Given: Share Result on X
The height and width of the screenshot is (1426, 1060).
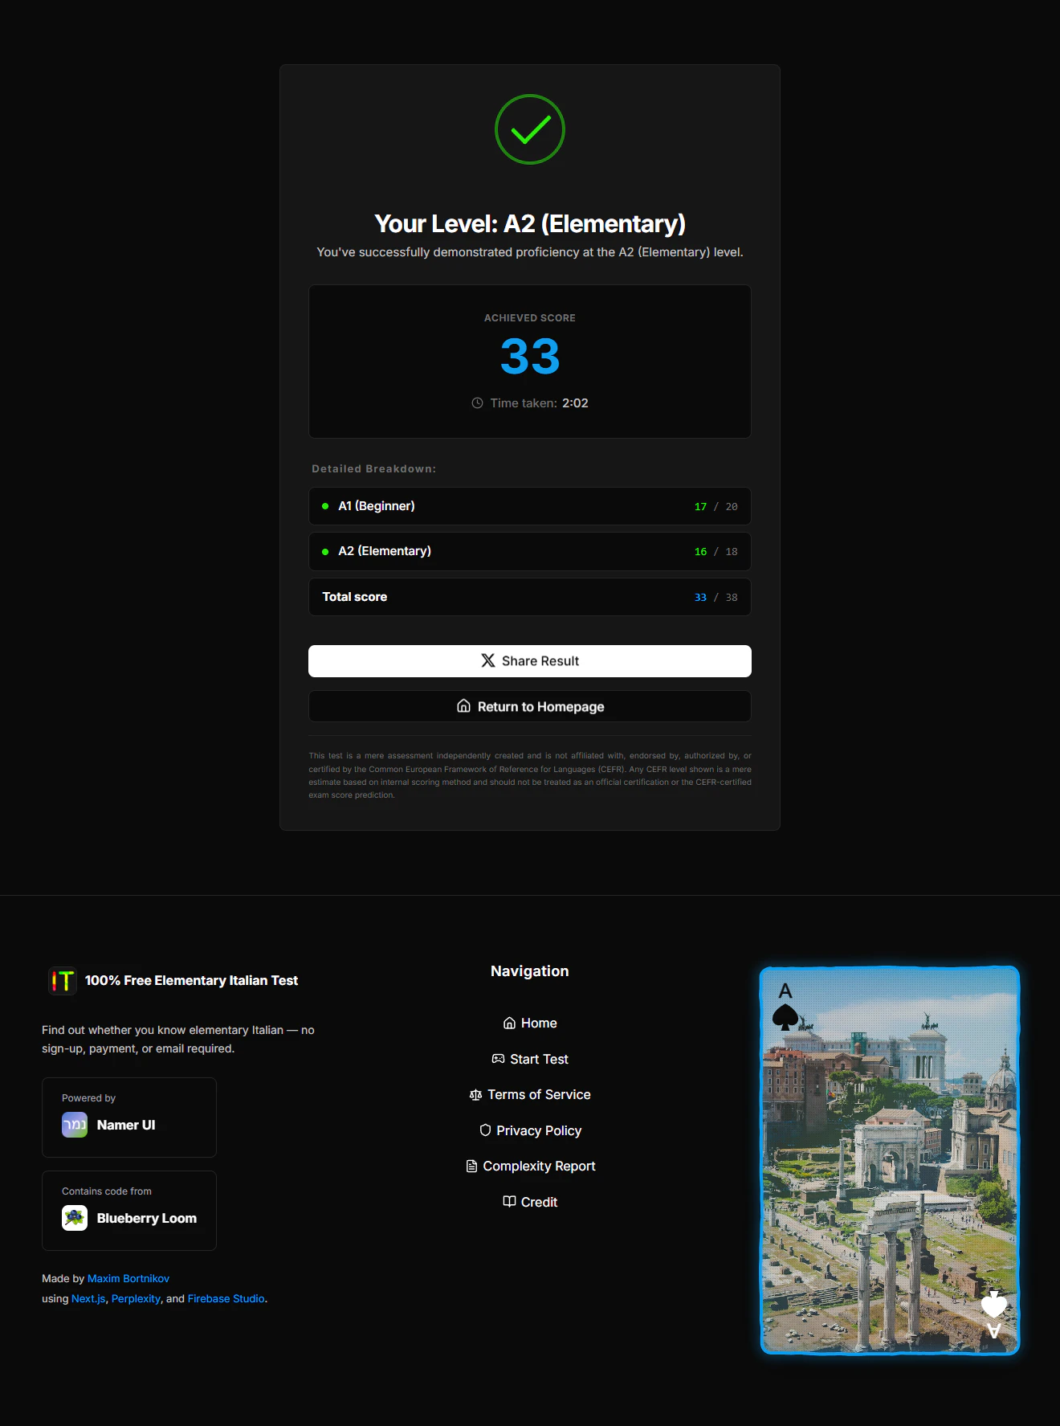Looking at the screenshot, I should 530,661.
